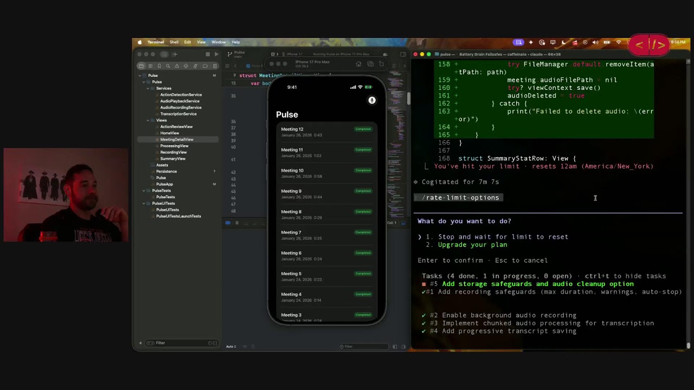This screenshot has height=390, width=694.
Task: Click the plus button beside the navigator filter
Action: tap(140, 343)
